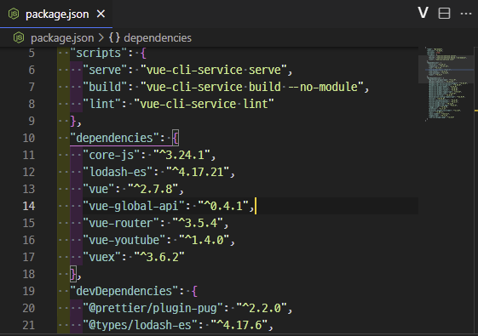478x336 pixels.
Task: Click the "^3.6.2" version value
Action: click(159, 258)
